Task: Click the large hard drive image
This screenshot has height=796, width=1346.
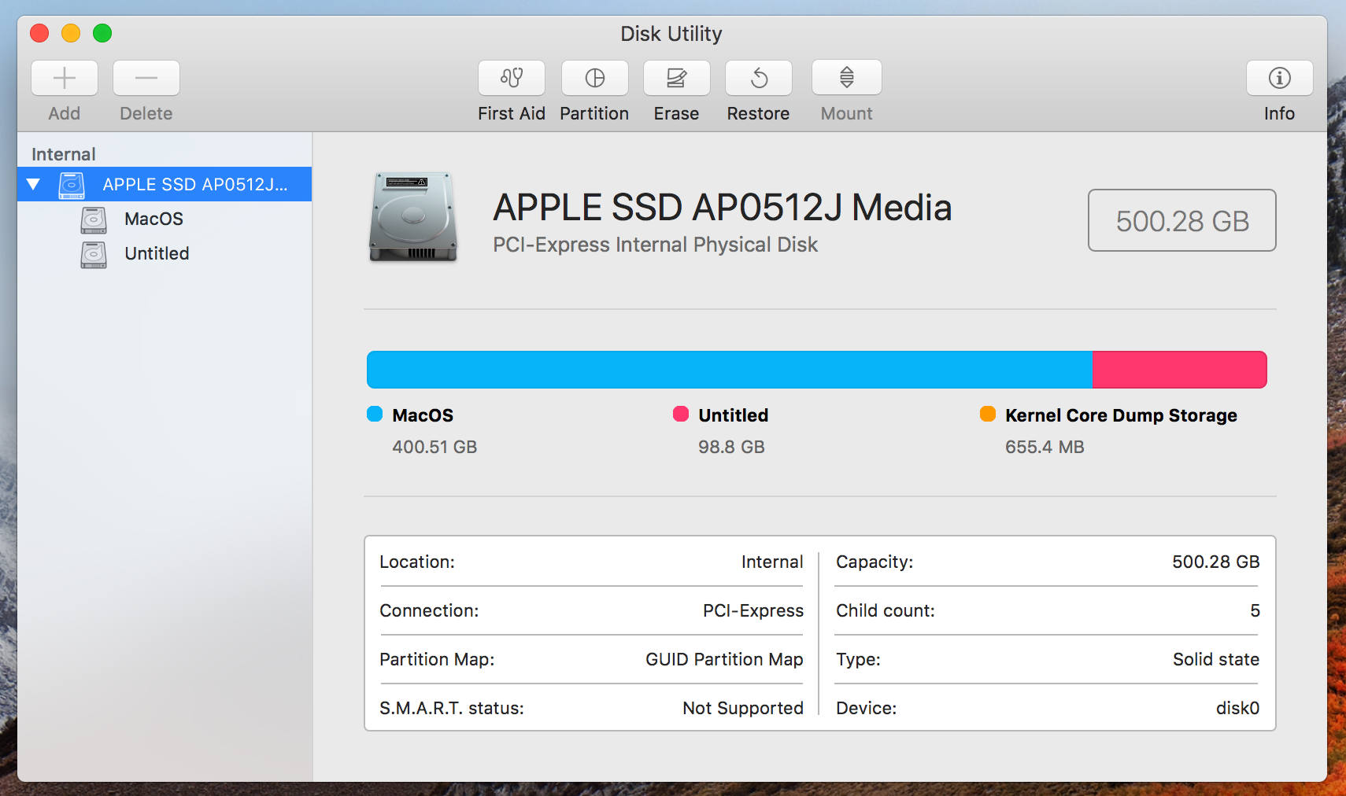Action: pyautogui.click(x=413, y=216)
